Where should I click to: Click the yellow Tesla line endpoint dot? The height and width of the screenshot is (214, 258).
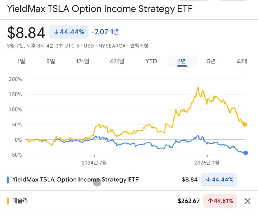[x=245, y=124]
